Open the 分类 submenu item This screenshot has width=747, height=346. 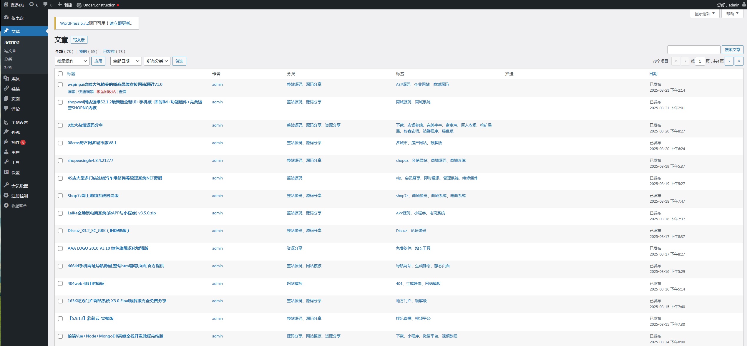[8, 59]
